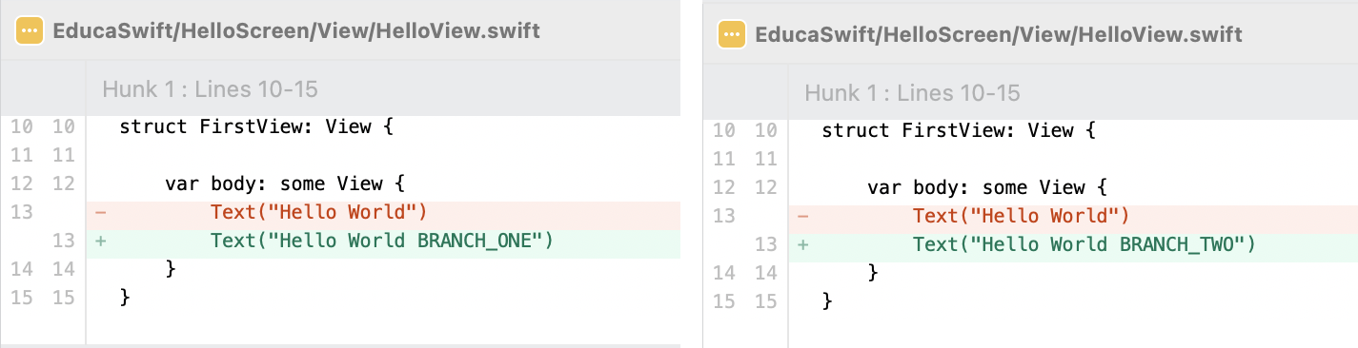Select the removed Hello World line in the left diff
The image size is (1358, 348).
pos(383,212)
